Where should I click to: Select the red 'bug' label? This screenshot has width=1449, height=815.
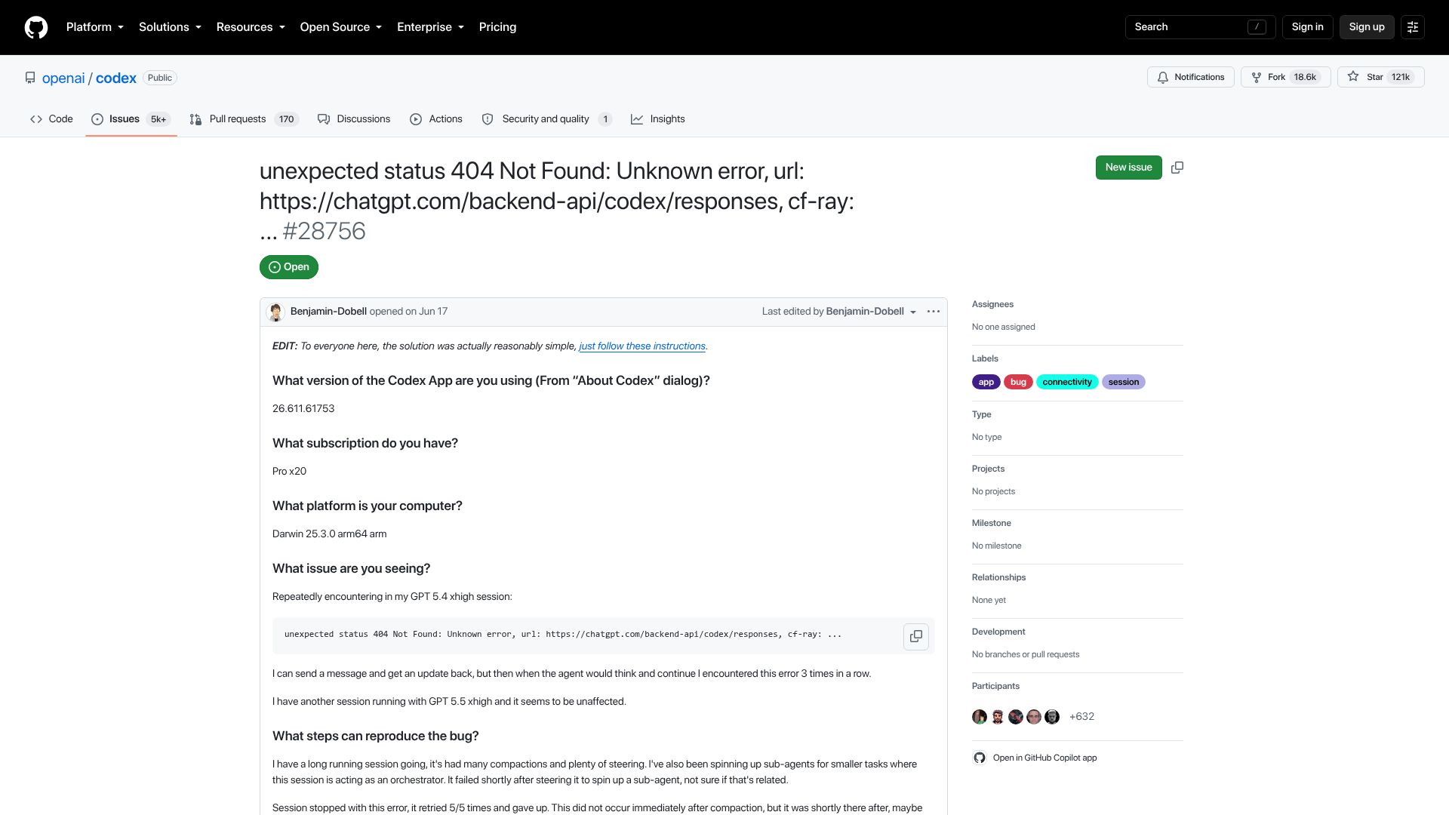tap(1018, 382)
